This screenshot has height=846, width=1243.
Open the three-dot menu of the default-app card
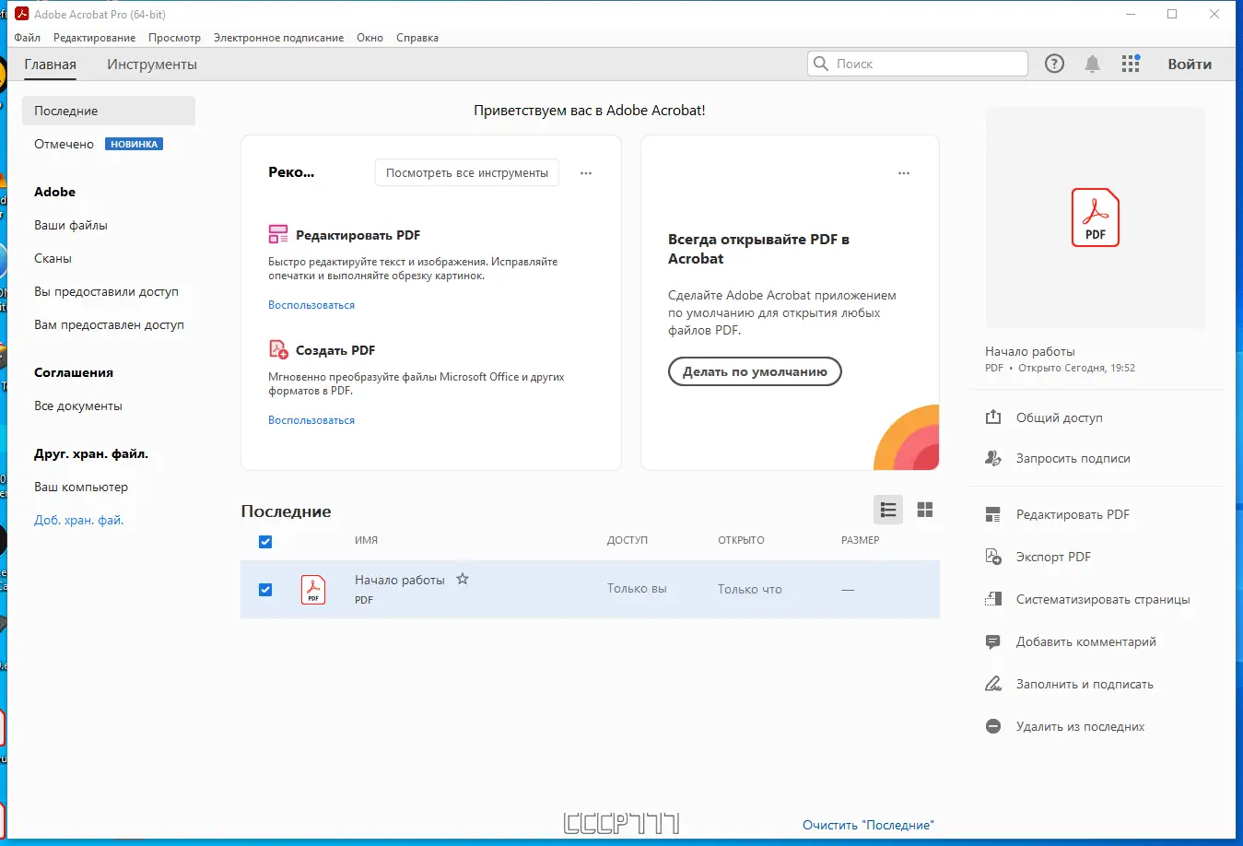click(904, 173)
